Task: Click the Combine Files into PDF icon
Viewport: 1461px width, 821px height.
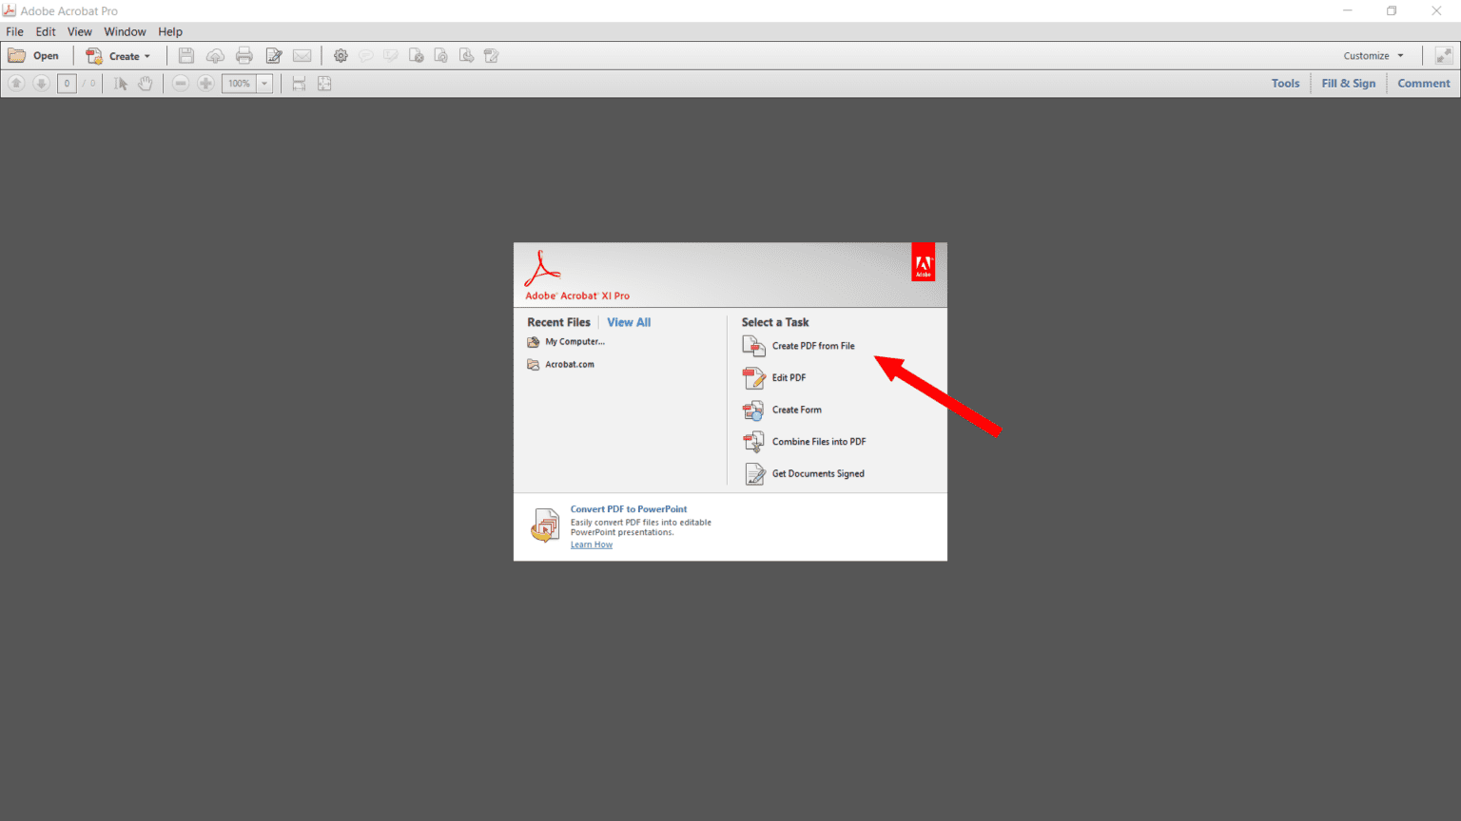Action: point(753,442)
